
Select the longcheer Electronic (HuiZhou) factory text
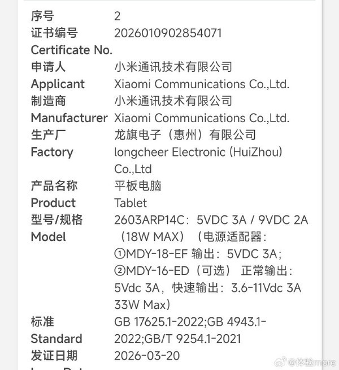click(198, 152)
